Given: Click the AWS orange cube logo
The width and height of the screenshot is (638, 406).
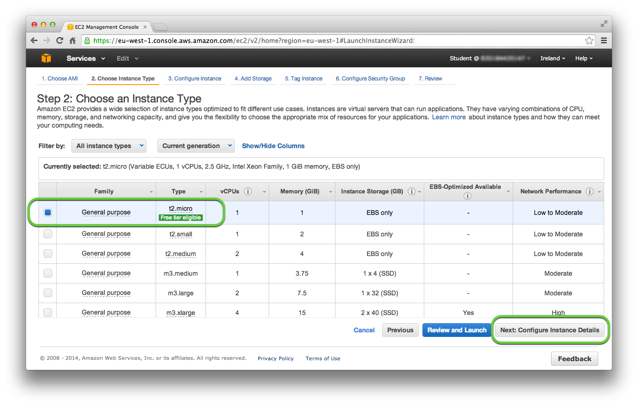Looking at the screenshot, I should 46,58.
